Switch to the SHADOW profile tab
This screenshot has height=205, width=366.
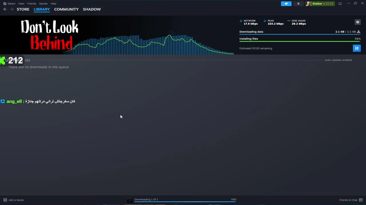point(92,9)
